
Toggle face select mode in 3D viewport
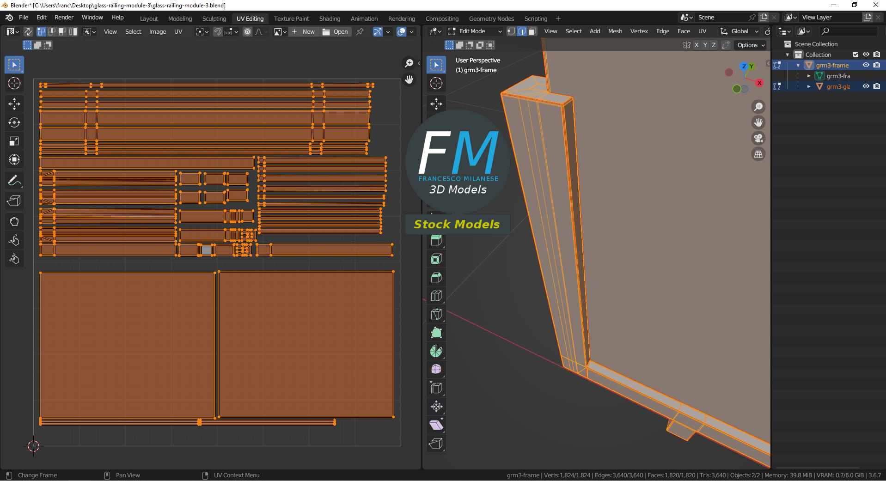(532, 31)
